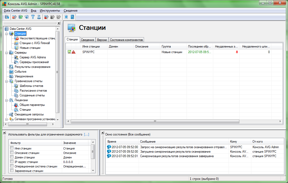The height and width of the screenshot is (183, 288).
Task: Click the black padlock settings toolbar icon
Action: tap(53, 17)
